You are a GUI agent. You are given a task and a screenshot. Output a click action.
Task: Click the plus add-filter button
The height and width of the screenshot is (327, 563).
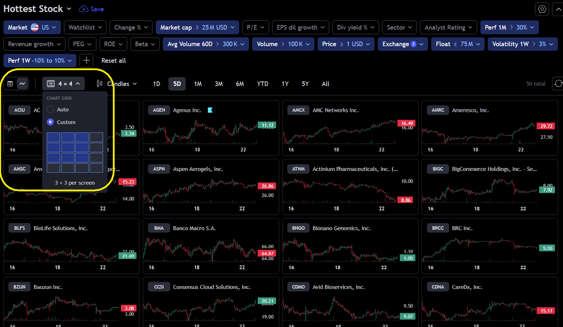tap(86, 61)
